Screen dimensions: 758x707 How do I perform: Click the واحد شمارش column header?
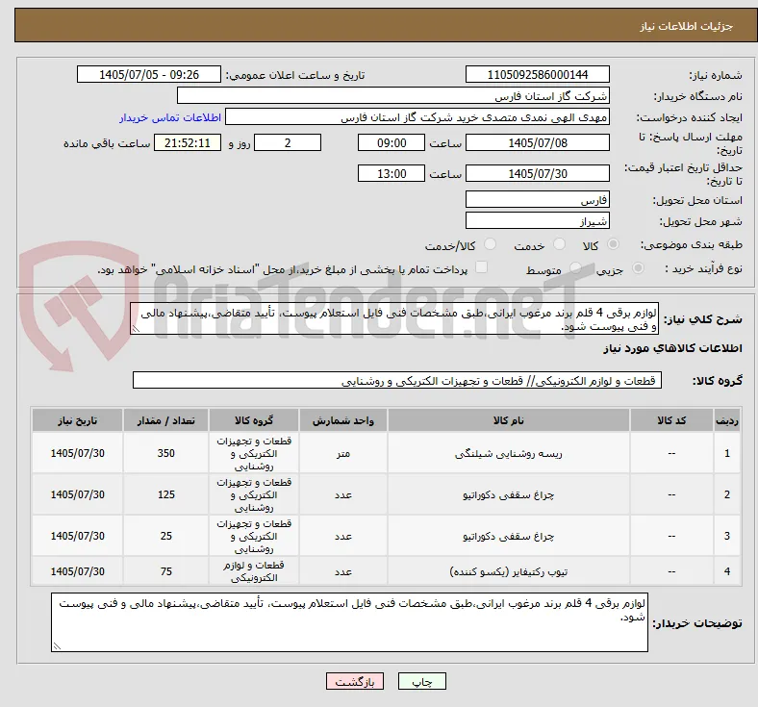coord(343,420)
